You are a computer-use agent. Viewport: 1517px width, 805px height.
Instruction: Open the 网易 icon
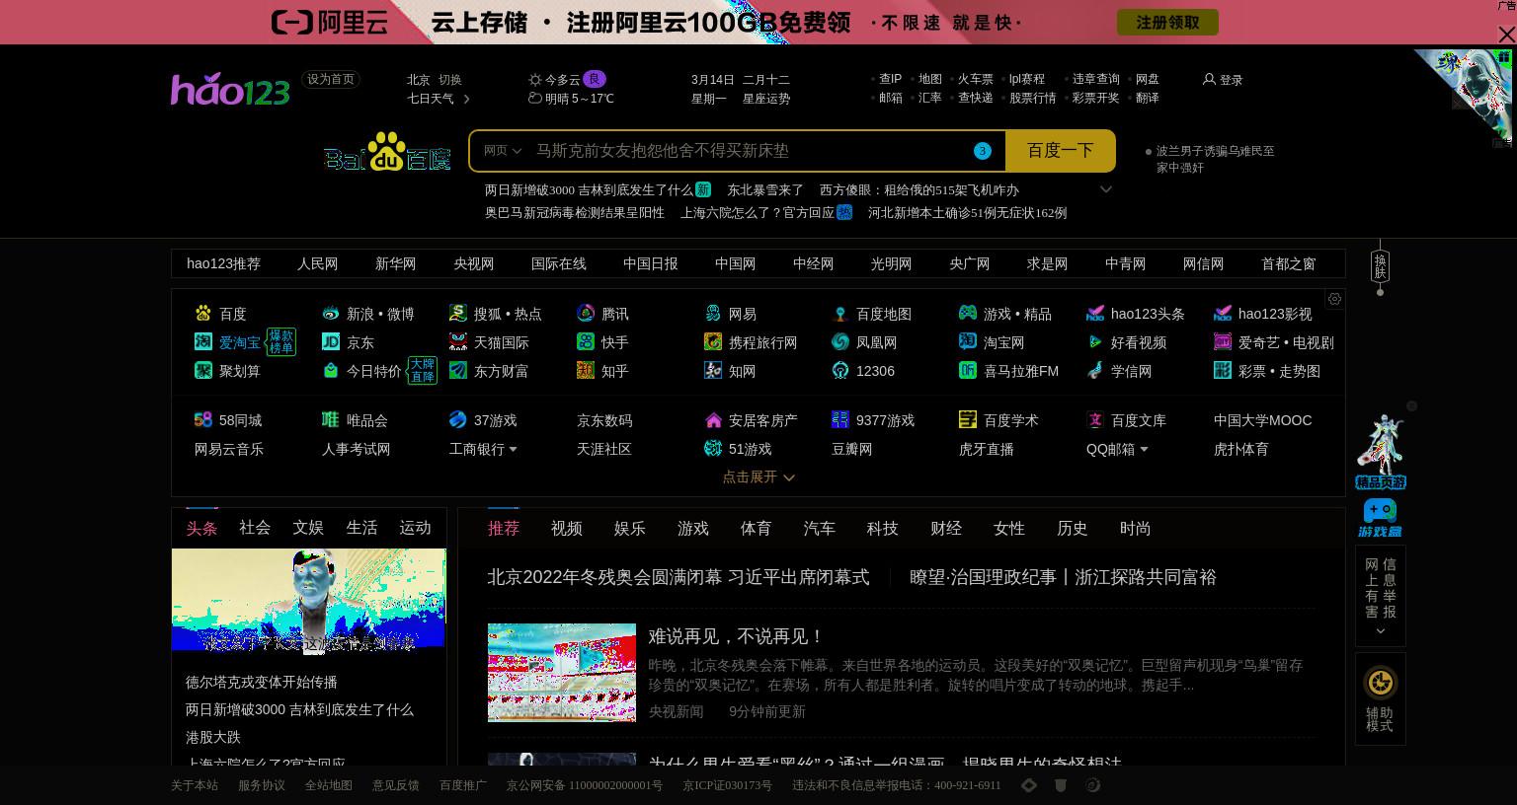coord(713,314)
